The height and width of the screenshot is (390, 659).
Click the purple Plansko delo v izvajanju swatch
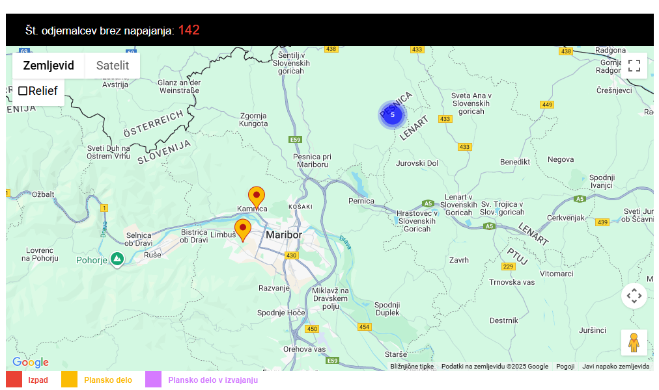(x=153, y=380)
